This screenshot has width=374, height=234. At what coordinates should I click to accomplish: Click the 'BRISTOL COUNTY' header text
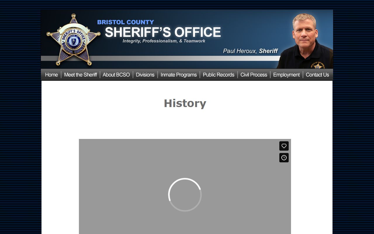pos(126,22)
